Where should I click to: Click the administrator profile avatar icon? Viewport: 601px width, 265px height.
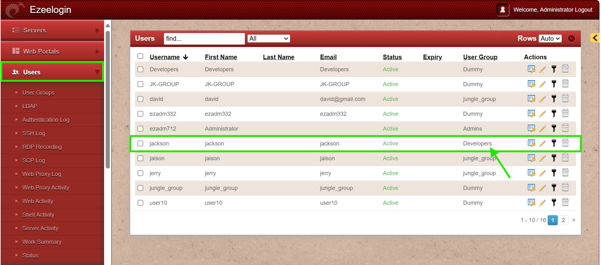coord(503,10)
